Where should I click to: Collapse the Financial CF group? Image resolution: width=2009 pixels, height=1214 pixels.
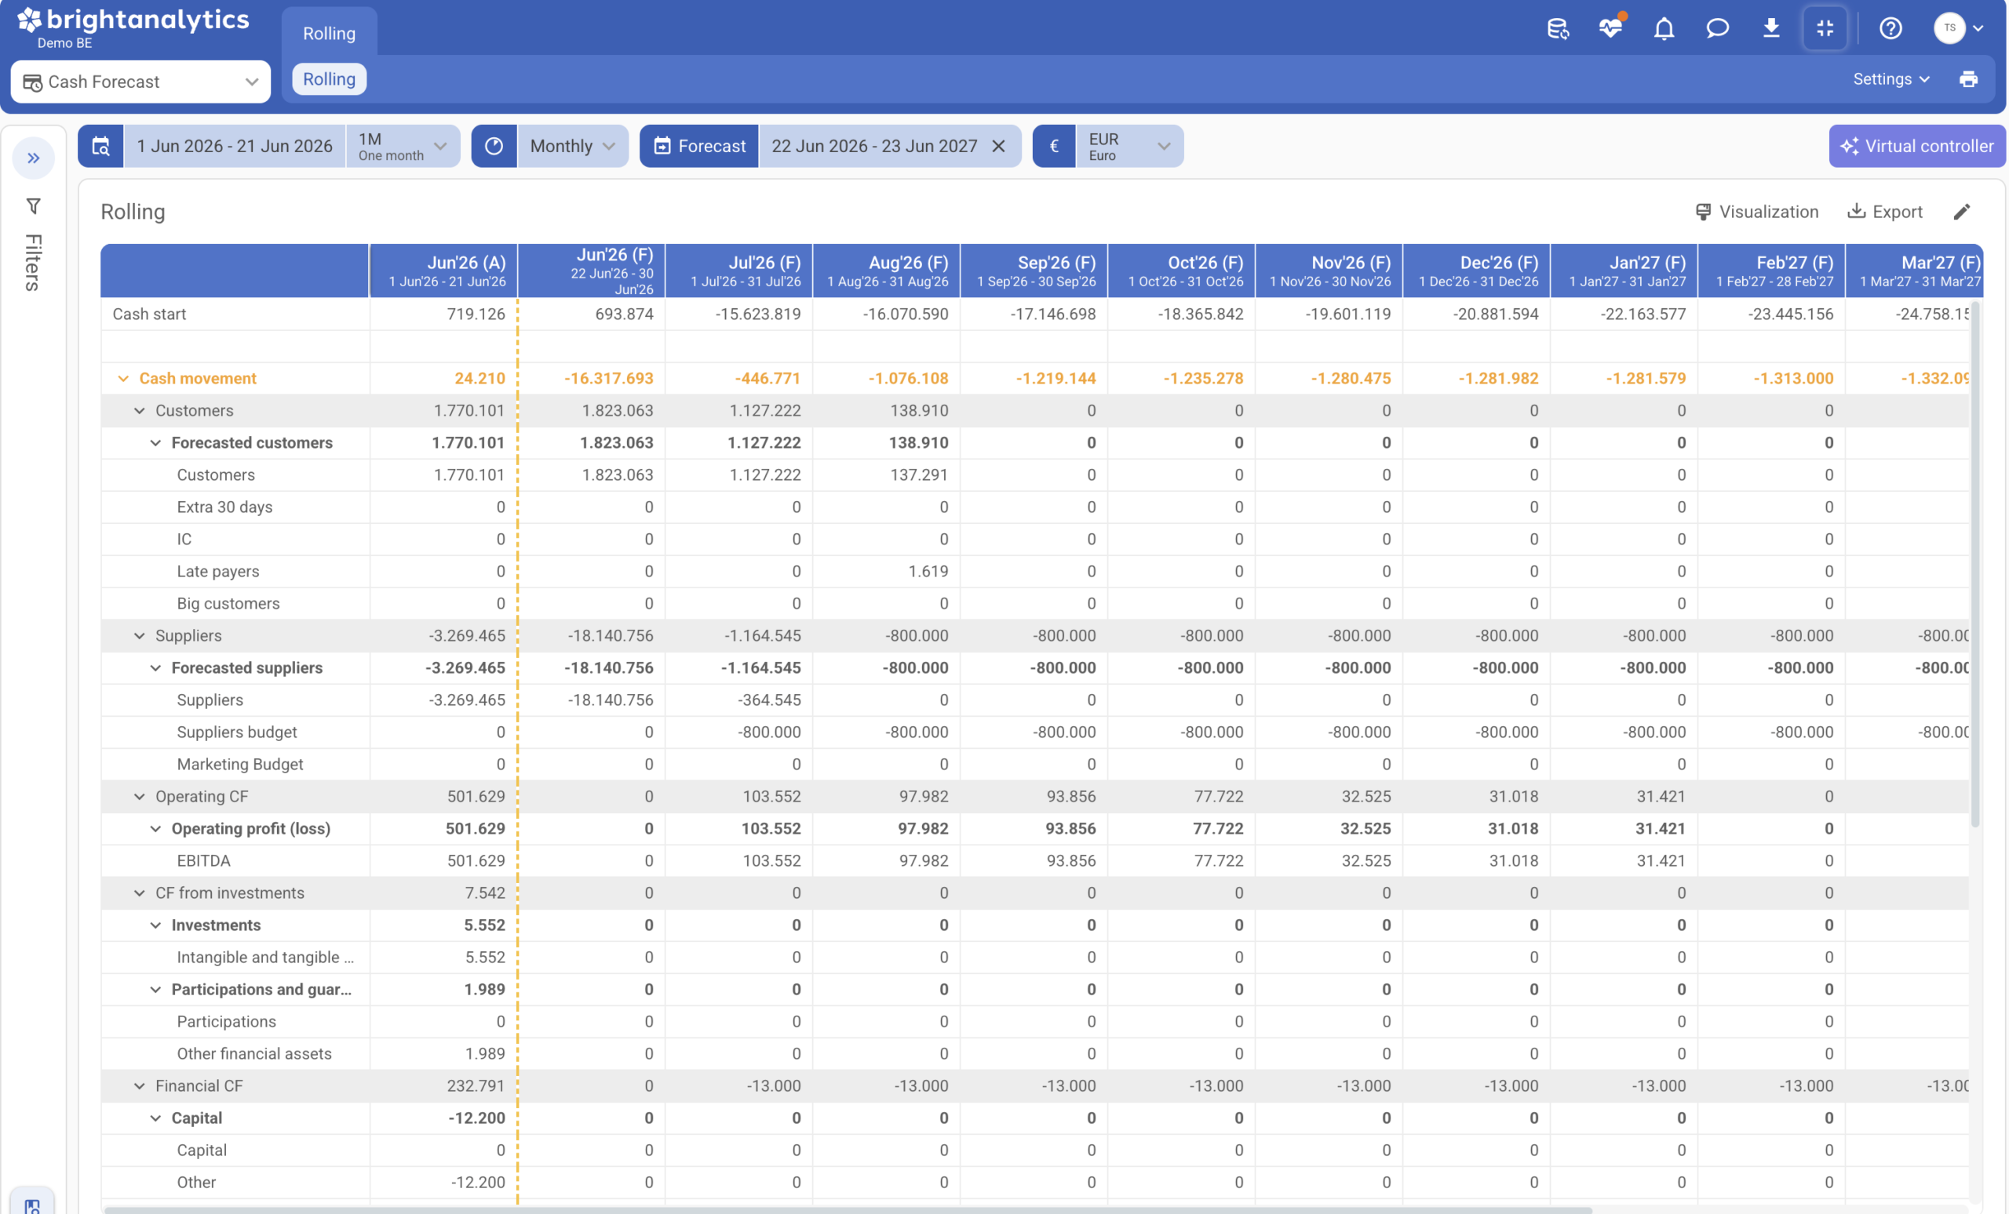[x=140, y=1086]
